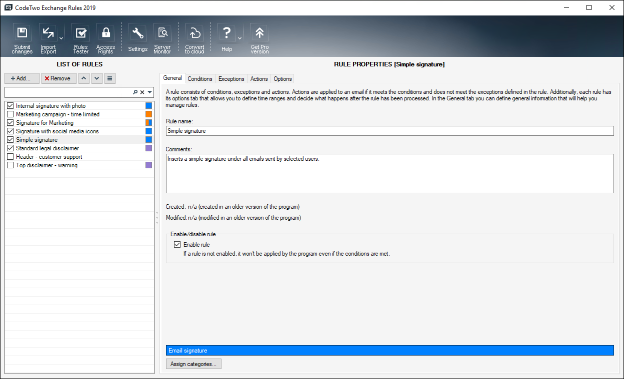Click the Remove rule button

coord(59,78)
